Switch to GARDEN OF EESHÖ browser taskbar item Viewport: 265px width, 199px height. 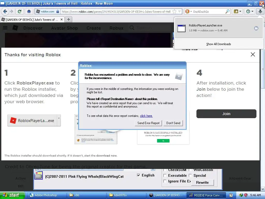pyautogui.click(x=166, y=195)
